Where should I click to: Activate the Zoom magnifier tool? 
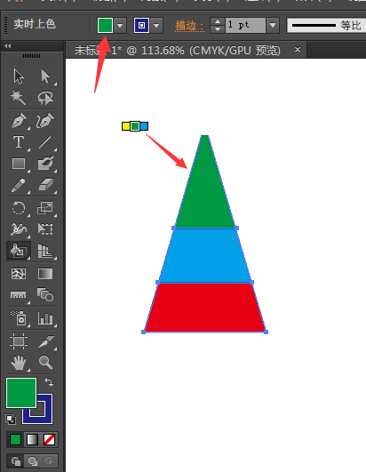(45, 362)
